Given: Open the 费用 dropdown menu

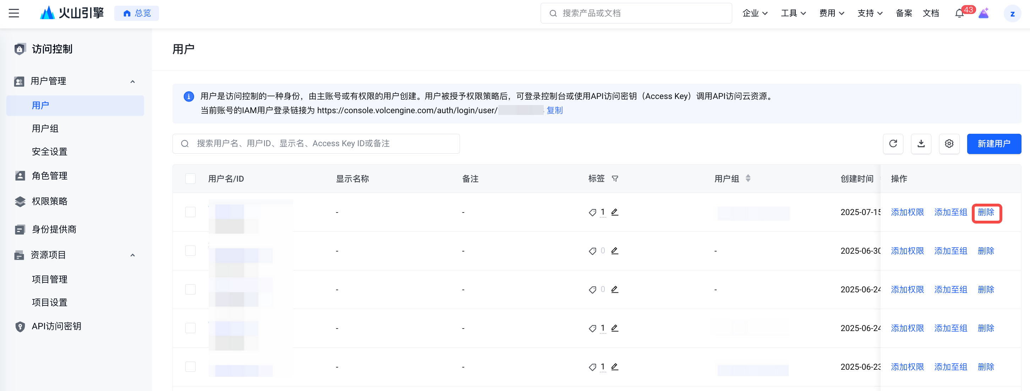Looking at the screenshot, I should pos(831,13).
